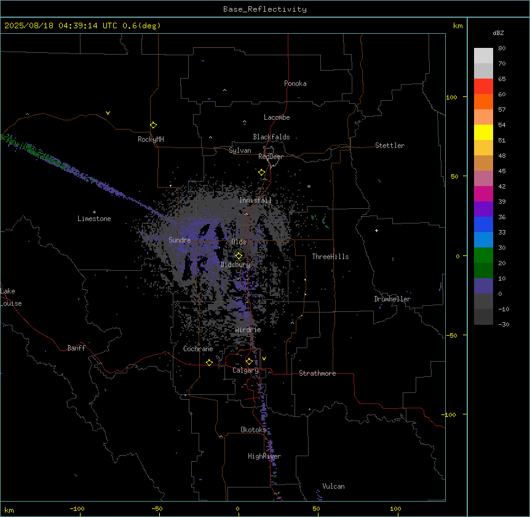Click the dBZ legend heading

[498, 33]
